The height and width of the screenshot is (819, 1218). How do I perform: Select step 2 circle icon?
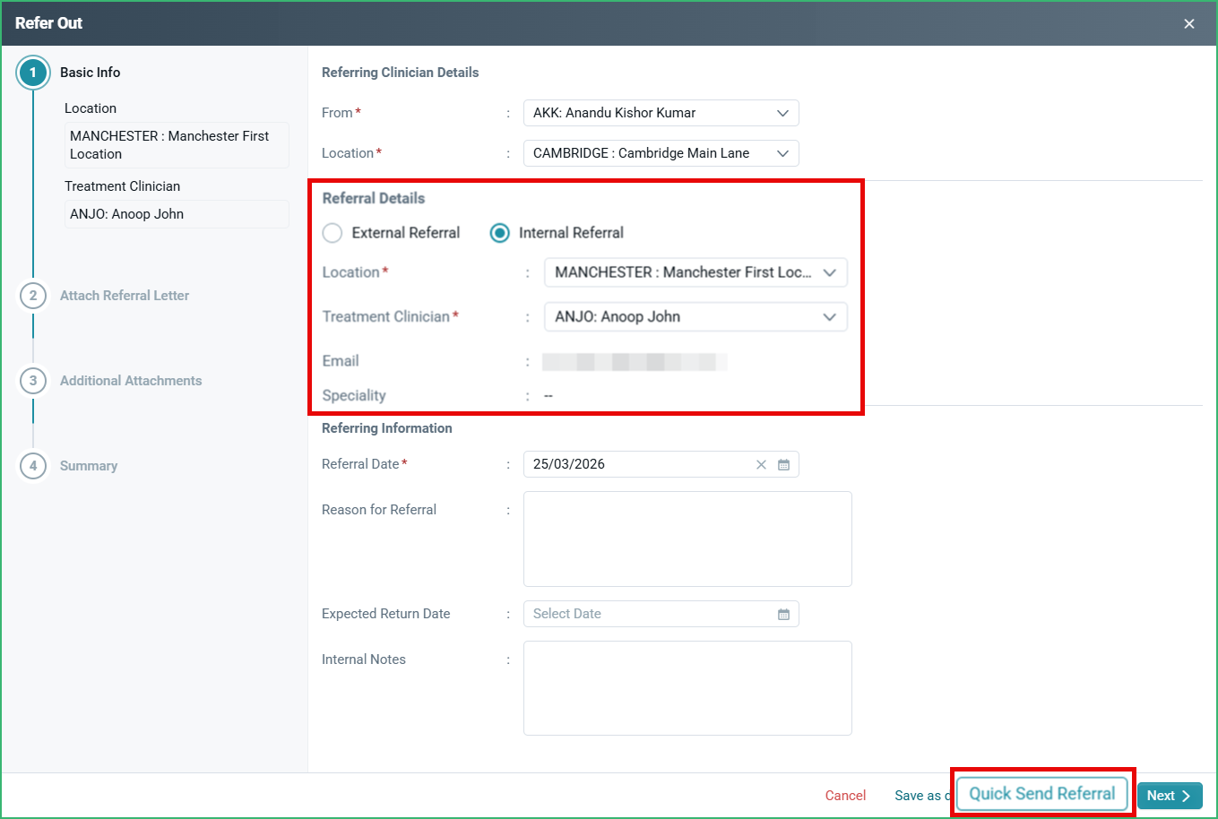pos(33,296)
